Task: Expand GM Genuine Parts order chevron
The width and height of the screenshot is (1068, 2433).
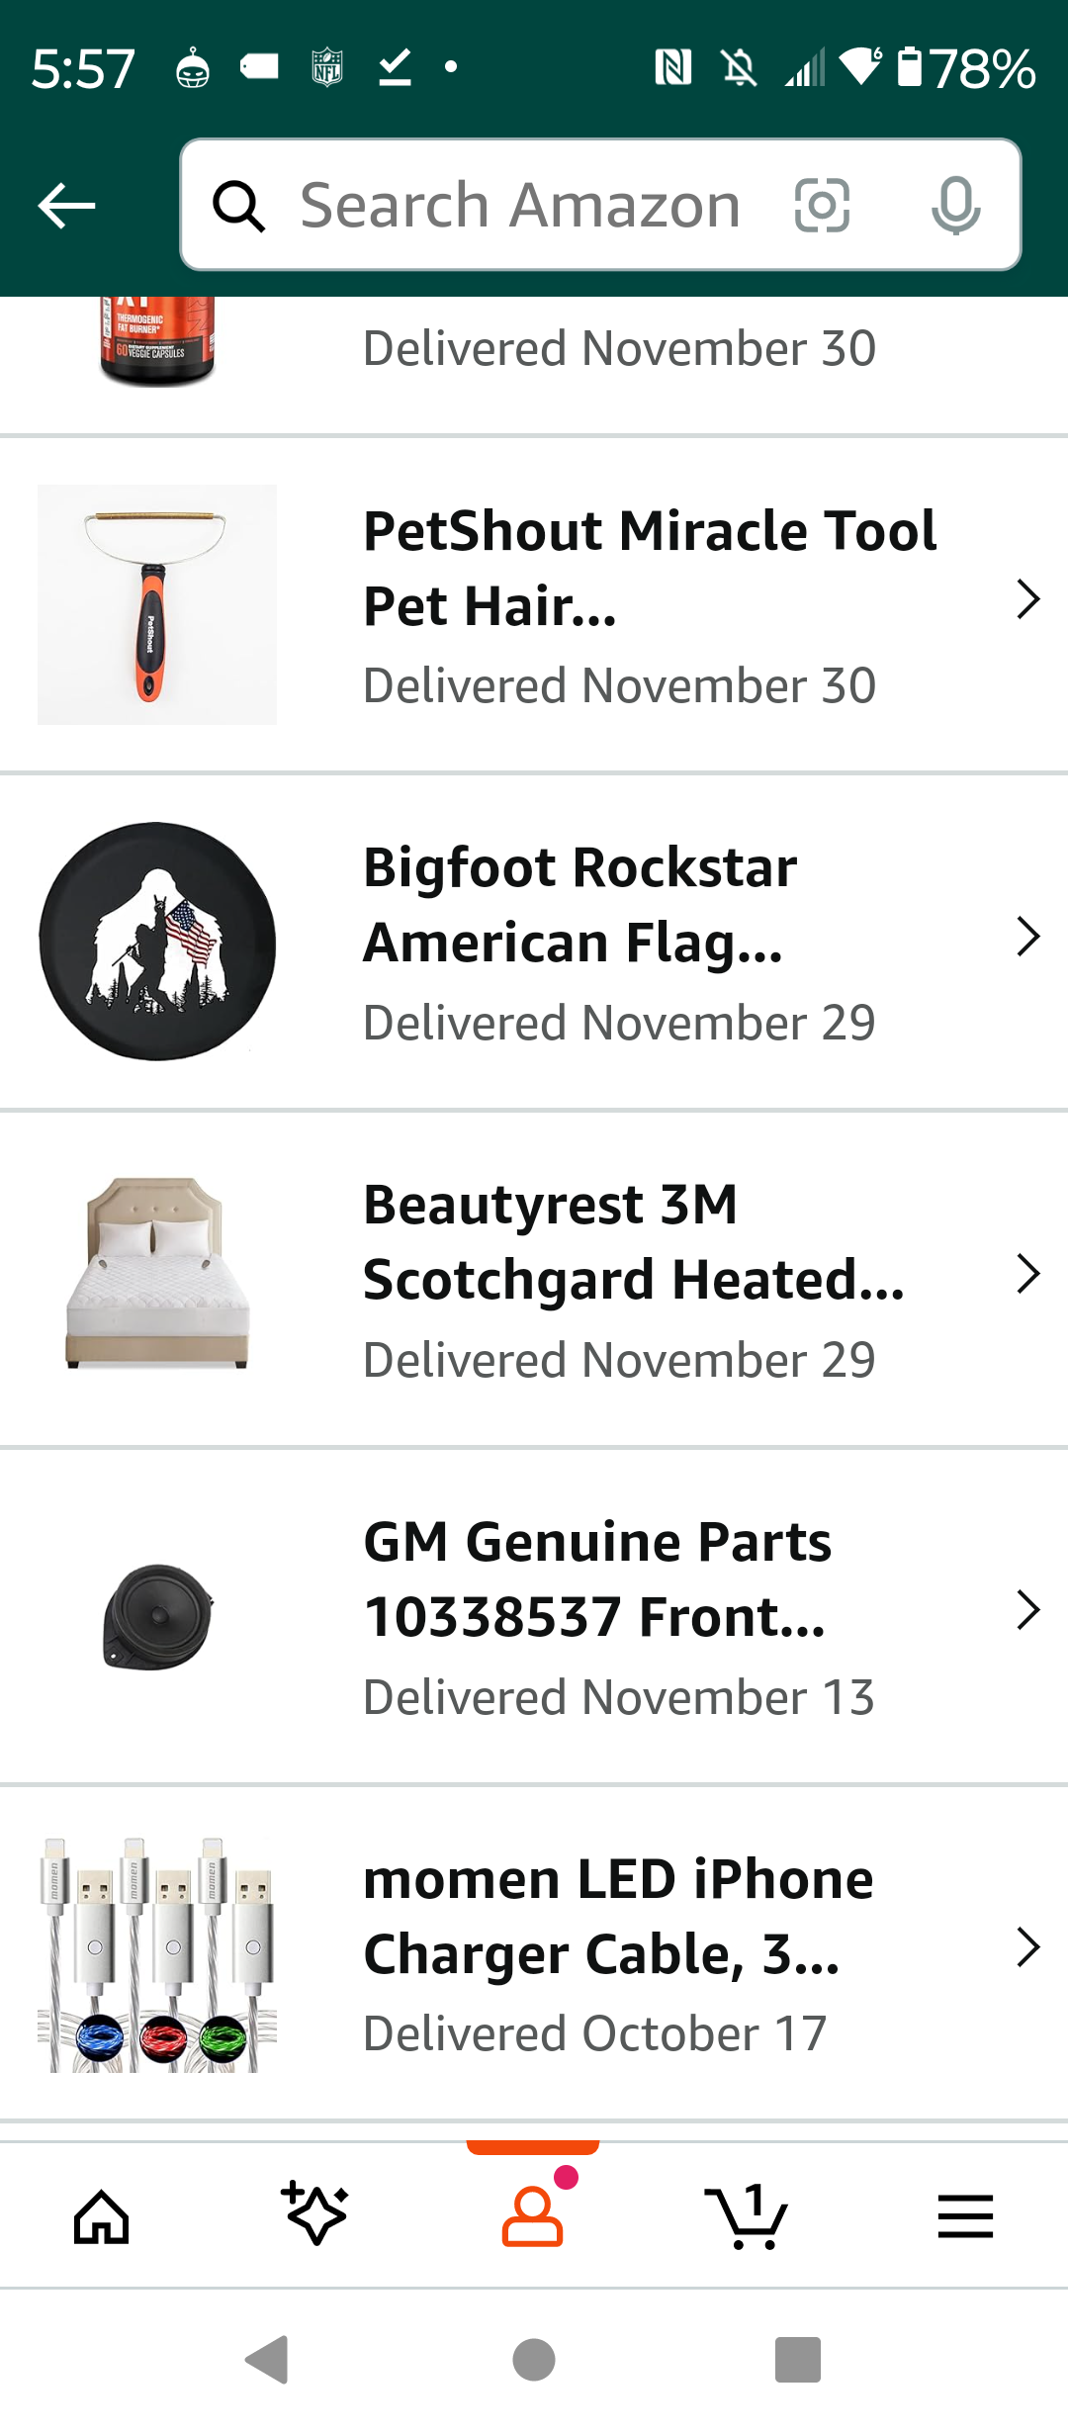Action: pos(1028,1610)
